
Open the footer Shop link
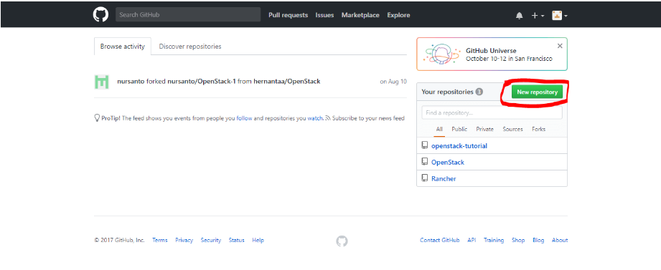click(x=518, y=240)
